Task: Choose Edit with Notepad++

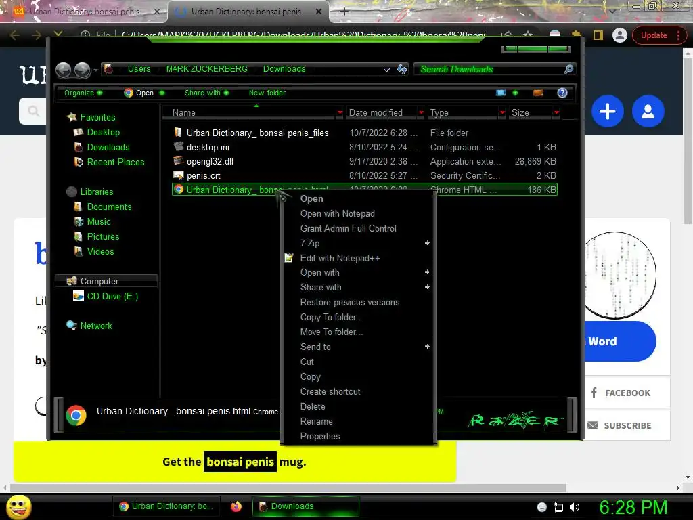Action: click(359, 258)
